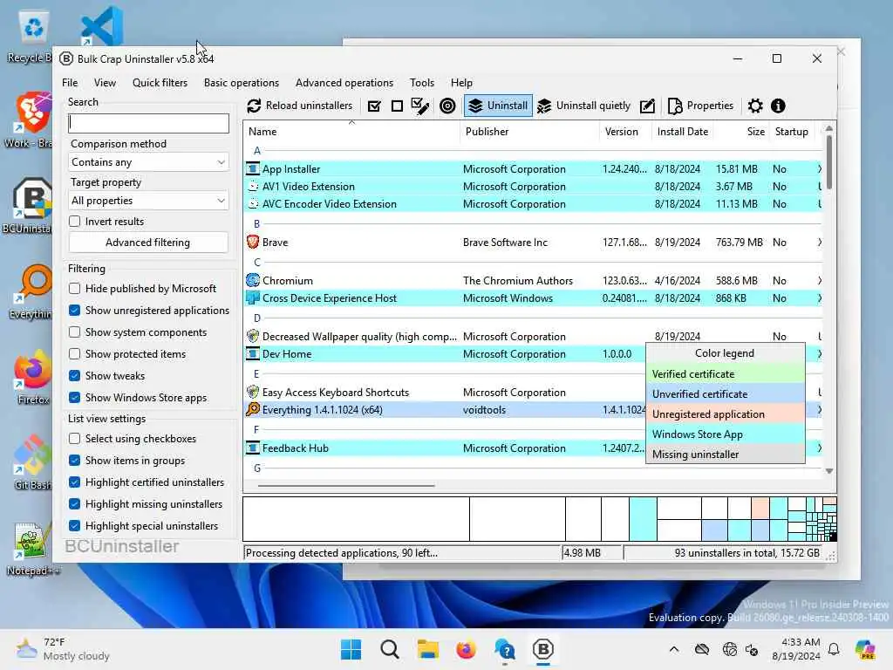
Task: Click in the Search text field
Action: (148, 124)
